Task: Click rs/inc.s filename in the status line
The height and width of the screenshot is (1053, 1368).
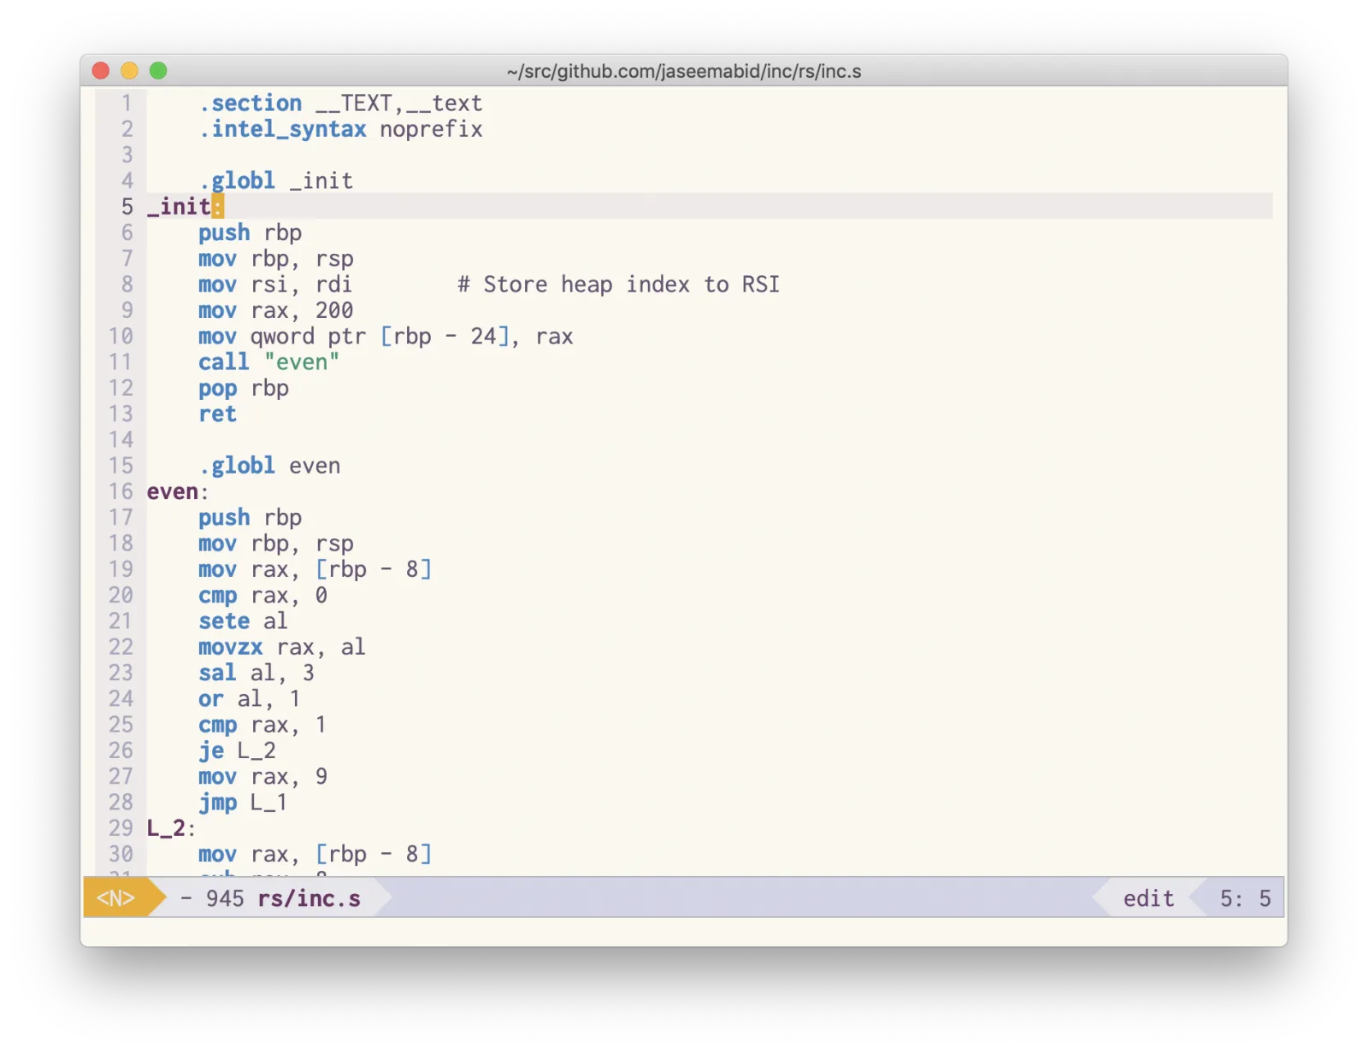Action: coord(309,898)
